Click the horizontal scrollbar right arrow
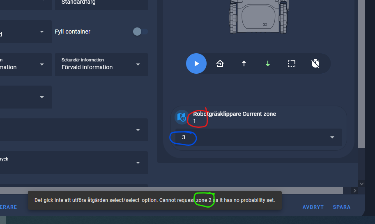This screenshot has height=224, width=375. coord(355,190)
